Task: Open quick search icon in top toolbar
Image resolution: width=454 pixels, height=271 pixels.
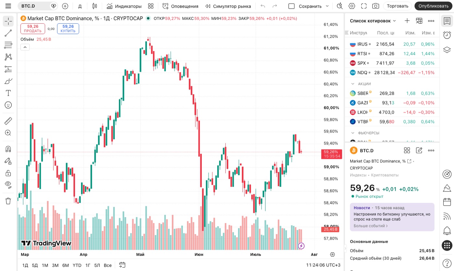Action: (x=340, y=6)
